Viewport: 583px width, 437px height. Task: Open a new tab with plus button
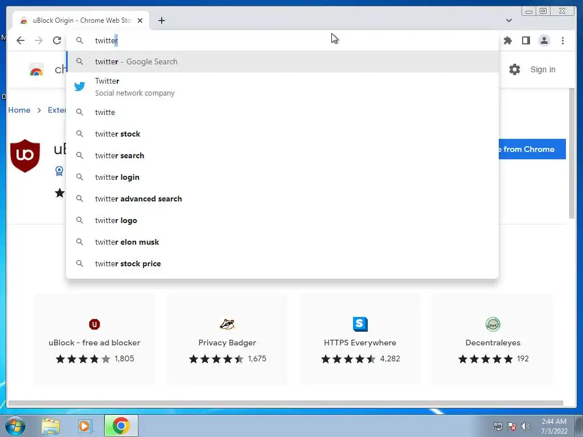point(161,20)
